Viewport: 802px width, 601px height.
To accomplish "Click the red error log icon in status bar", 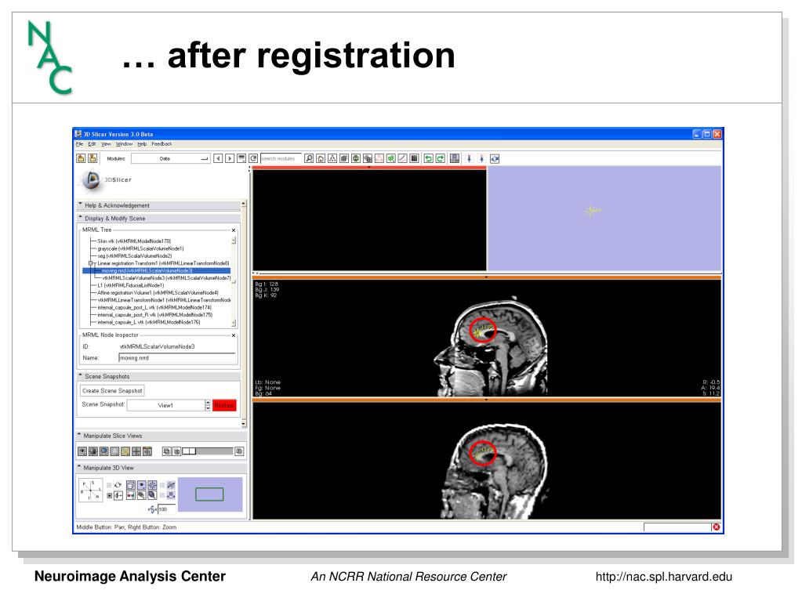I will (716, 527).
